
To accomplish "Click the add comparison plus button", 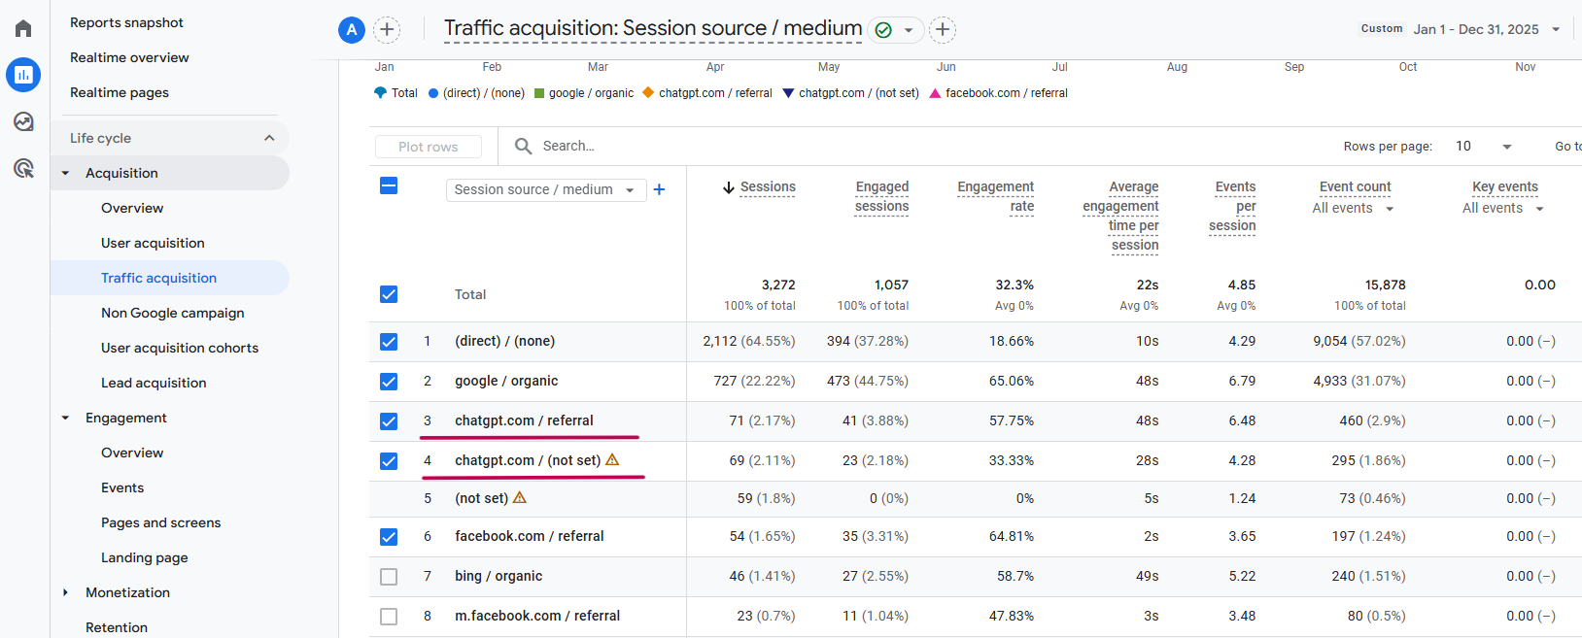I will (x=387, y=30).
